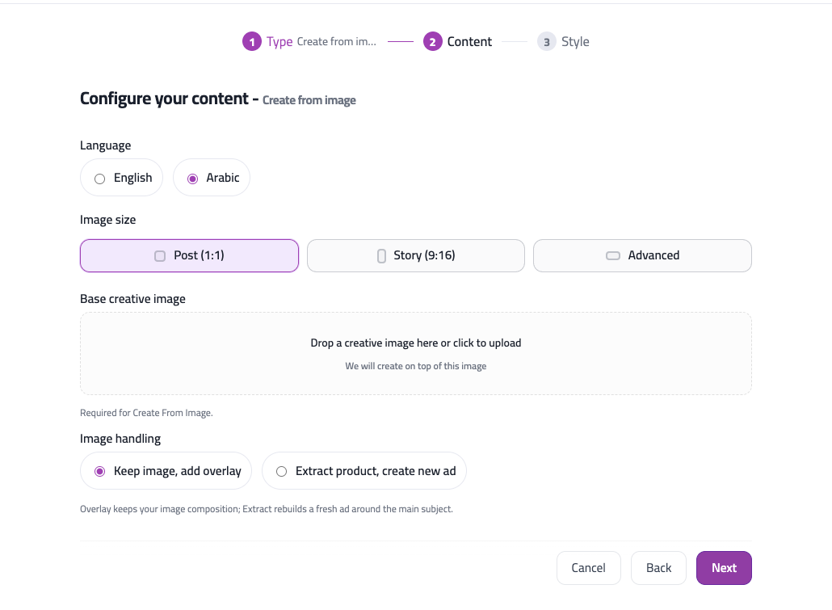Select English as the language
832x610 pixels.
[121, 177]
